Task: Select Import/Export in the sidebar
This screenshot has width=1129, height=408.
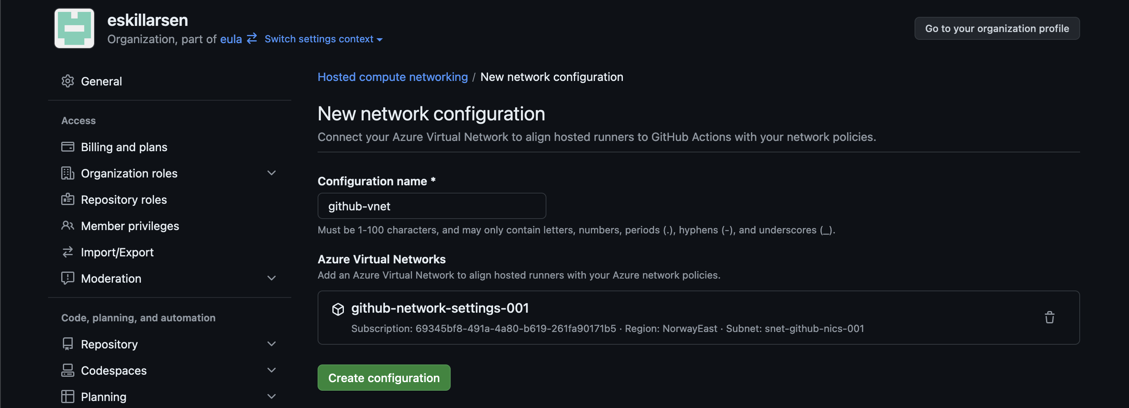Action: [117, 252]
